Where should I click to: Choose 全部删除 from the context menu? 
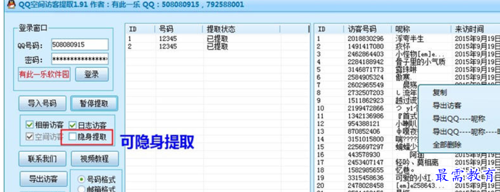click(447, 145)
